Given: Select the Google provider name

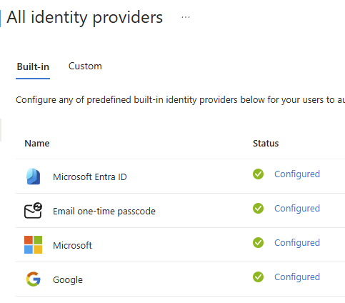Looking at the screenshot, I should pyautogui.click(x=68, y=279).
